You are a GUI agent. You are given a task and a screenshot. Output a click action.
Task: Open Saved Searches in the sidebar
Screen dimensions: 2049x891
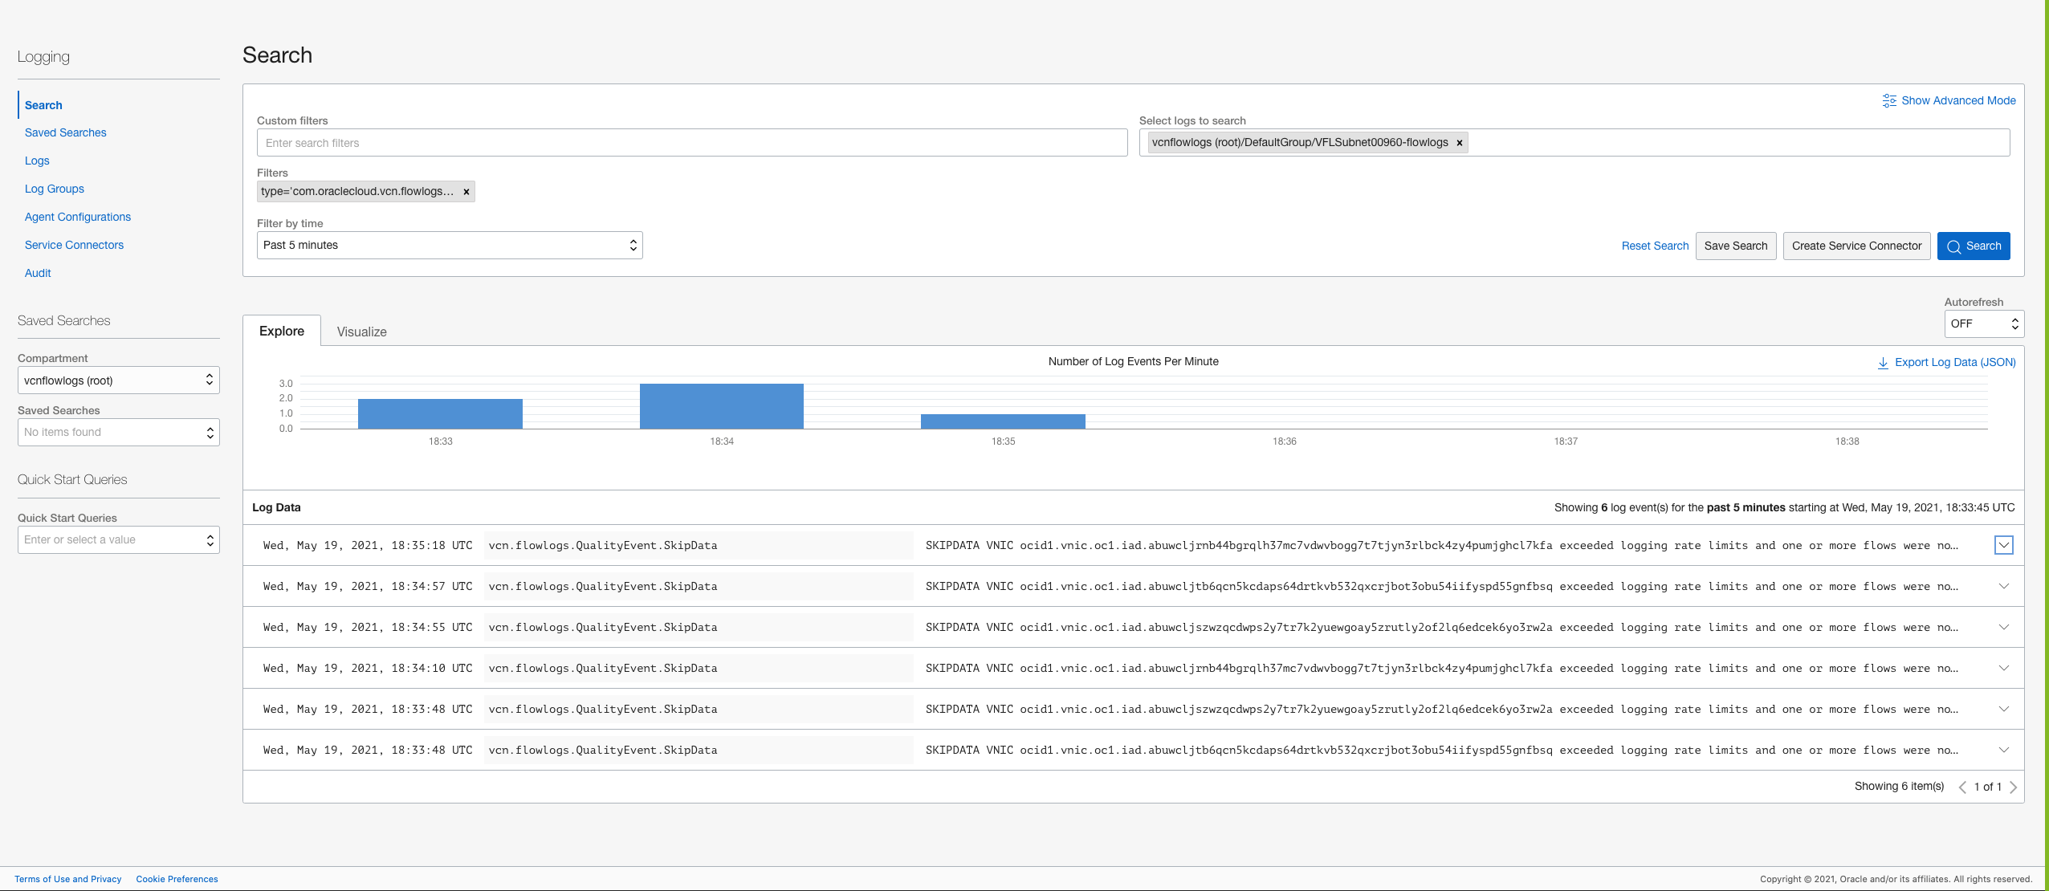(65, 132)
